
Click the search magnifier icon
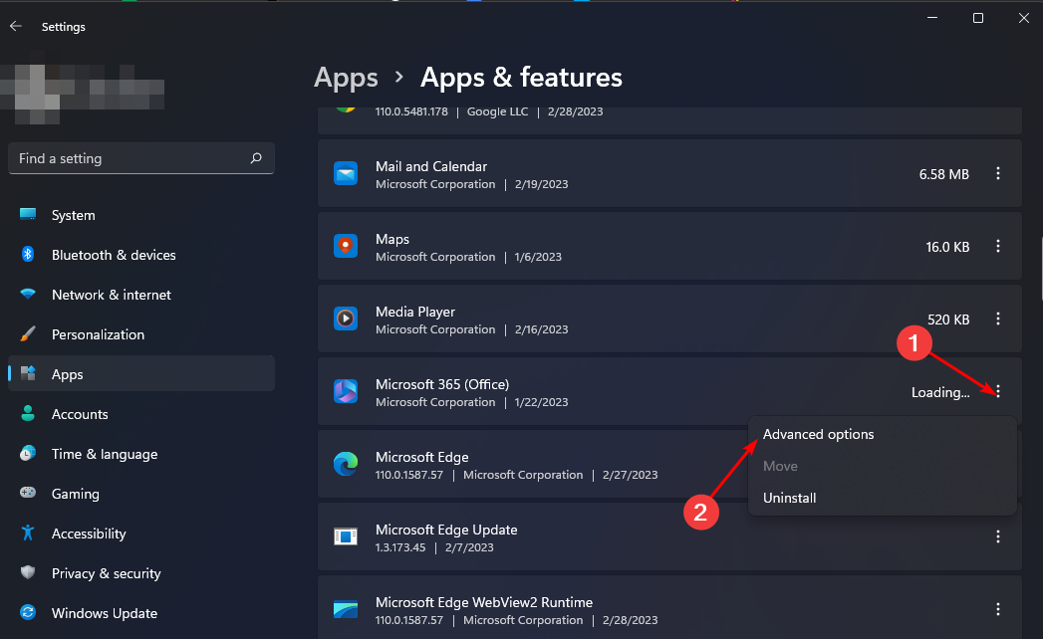pos(256,158)
